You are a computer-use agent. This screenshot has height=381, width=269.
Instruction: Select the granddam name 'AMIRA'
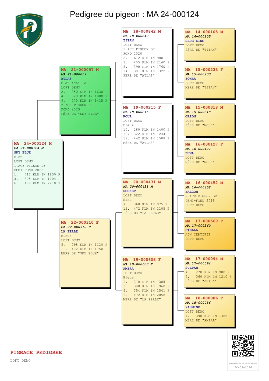pyautogui.click(x=128, y=269)
